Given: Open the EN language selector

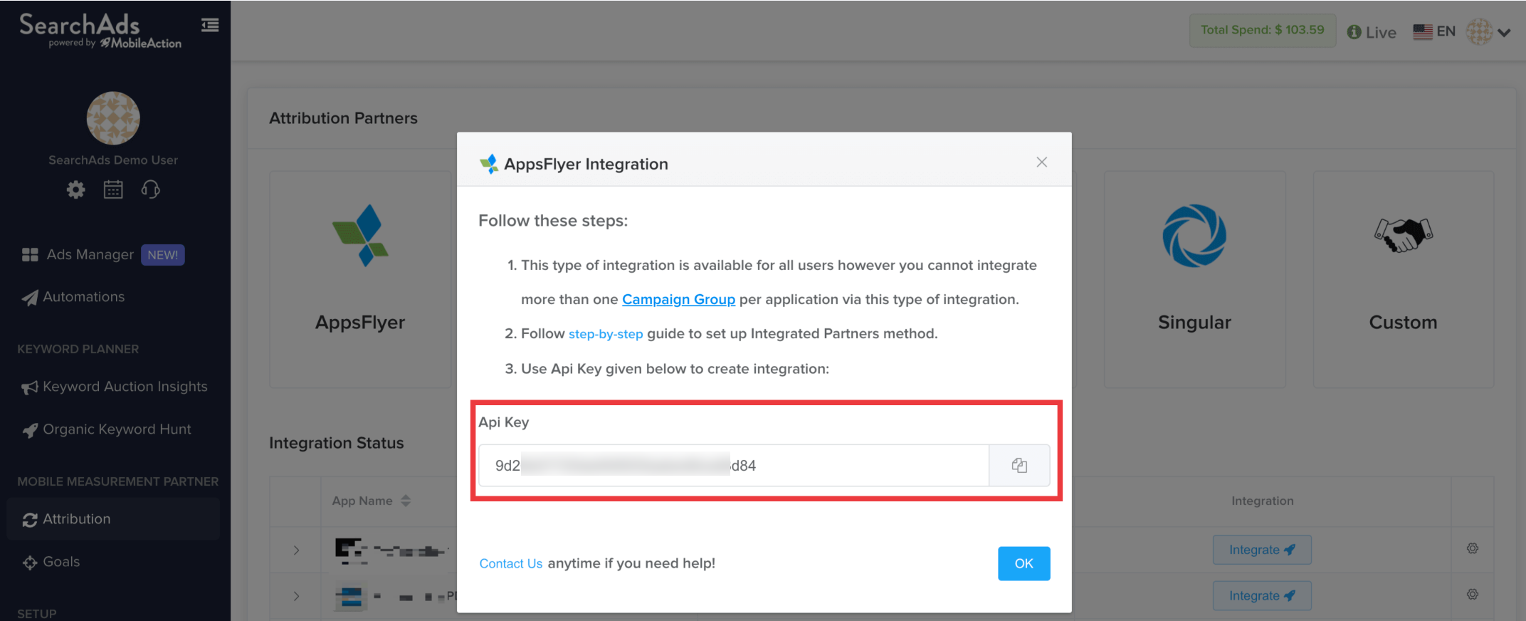Looking at the screenshot, I should coord(1434,31).
